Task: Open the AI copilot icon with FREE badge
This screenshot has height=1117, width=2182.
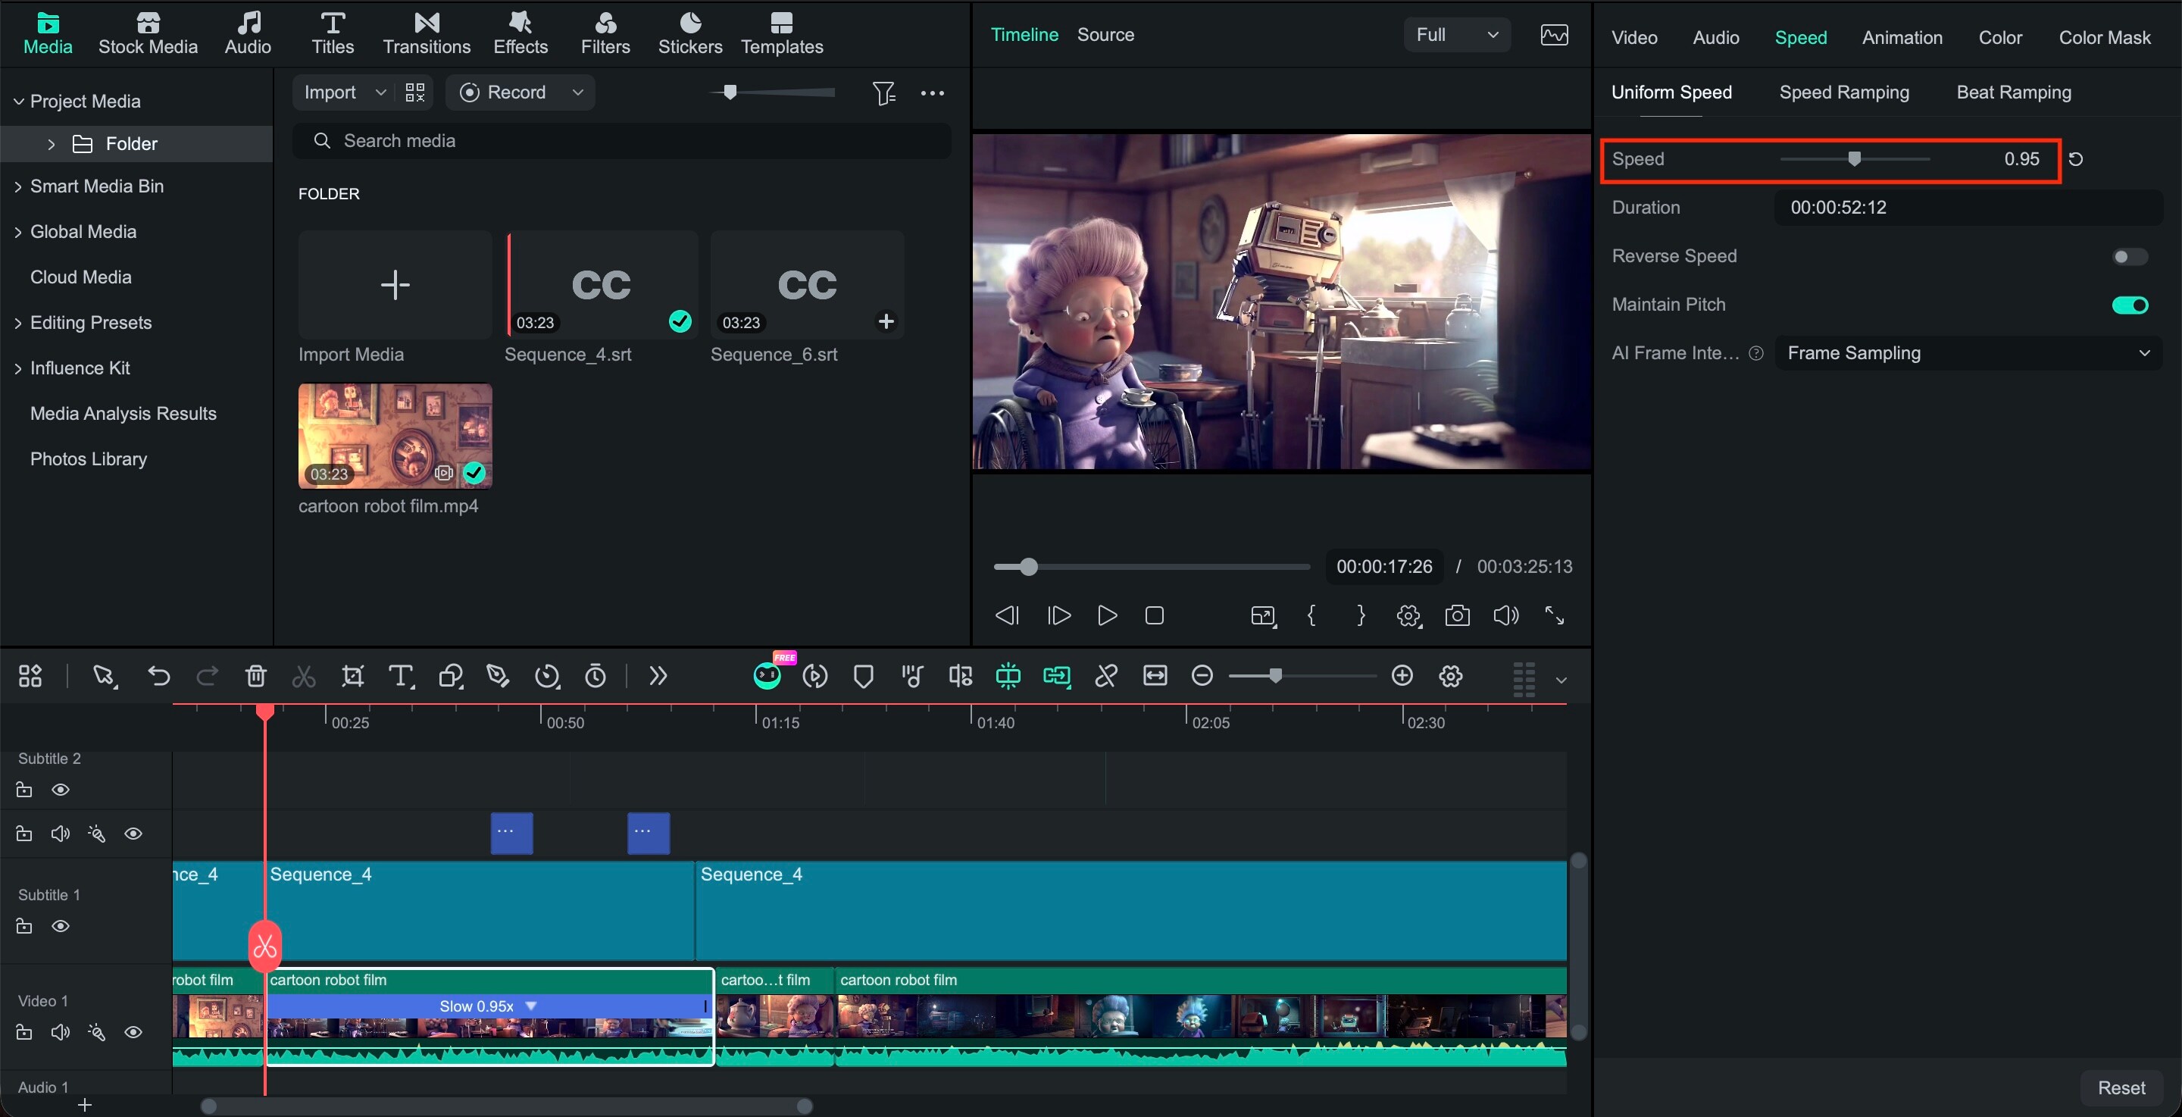Action: (x=767, y=675)
